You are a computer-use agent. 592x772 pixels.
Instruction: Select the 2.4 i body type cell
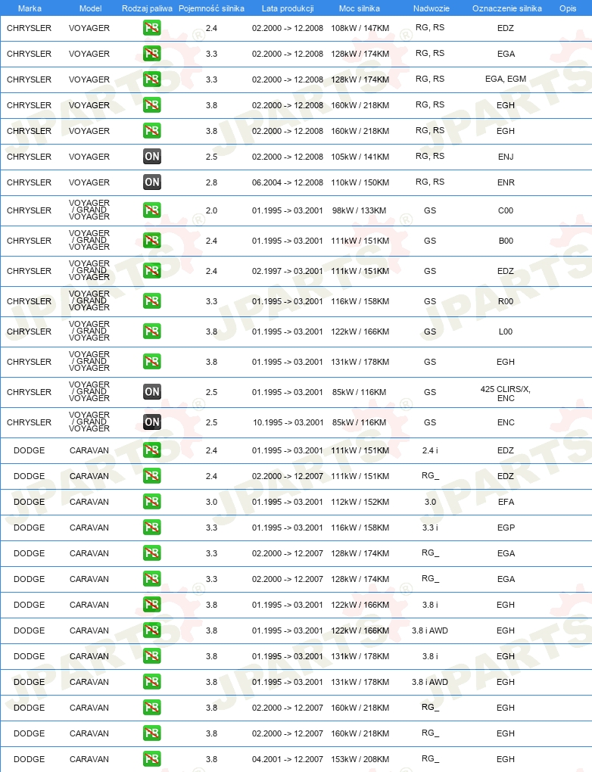430,450
